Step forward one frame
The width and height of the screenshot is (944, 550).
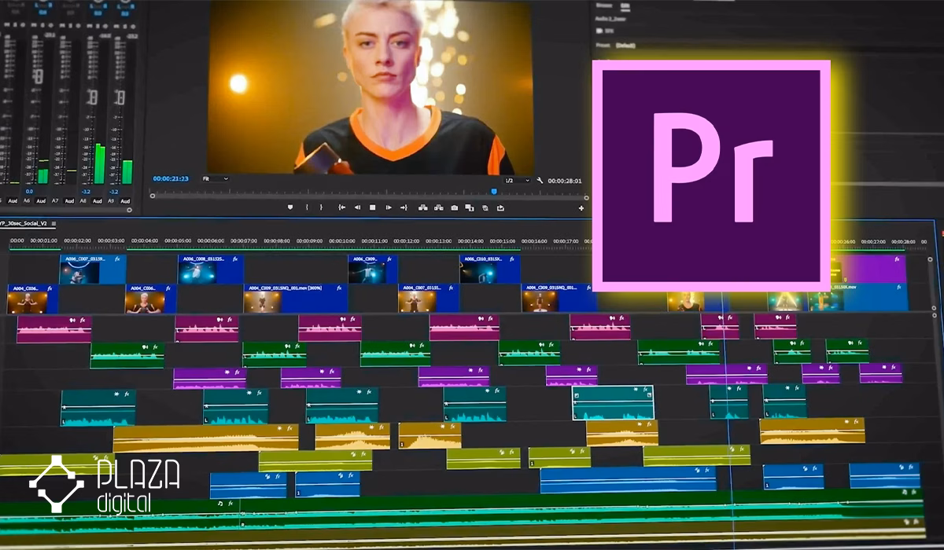pos(389,207)
